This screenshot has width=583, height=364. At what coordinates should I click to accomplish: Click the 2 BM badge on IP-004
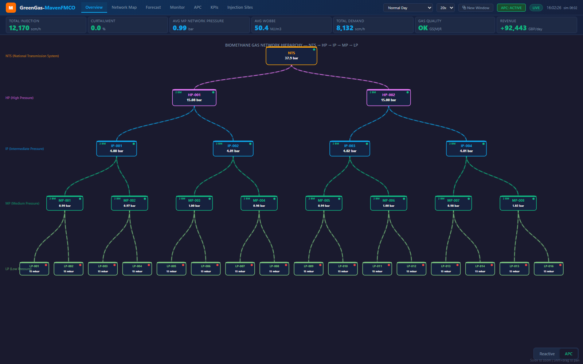tap(452, 143)
